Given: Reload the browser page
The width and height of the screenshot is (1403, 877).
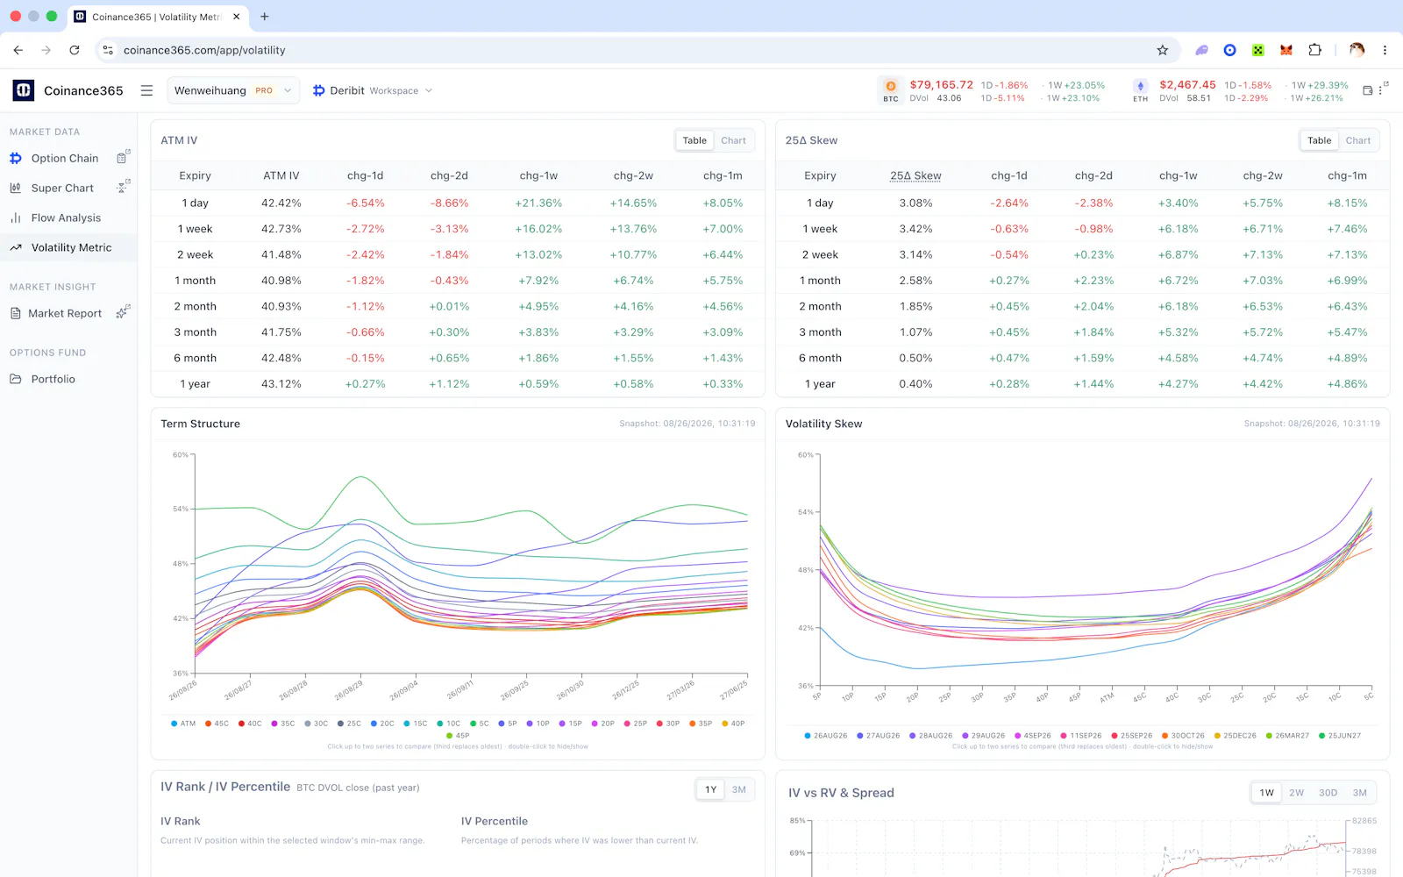Looking at the screenshot, I should (x=75, y=50).
